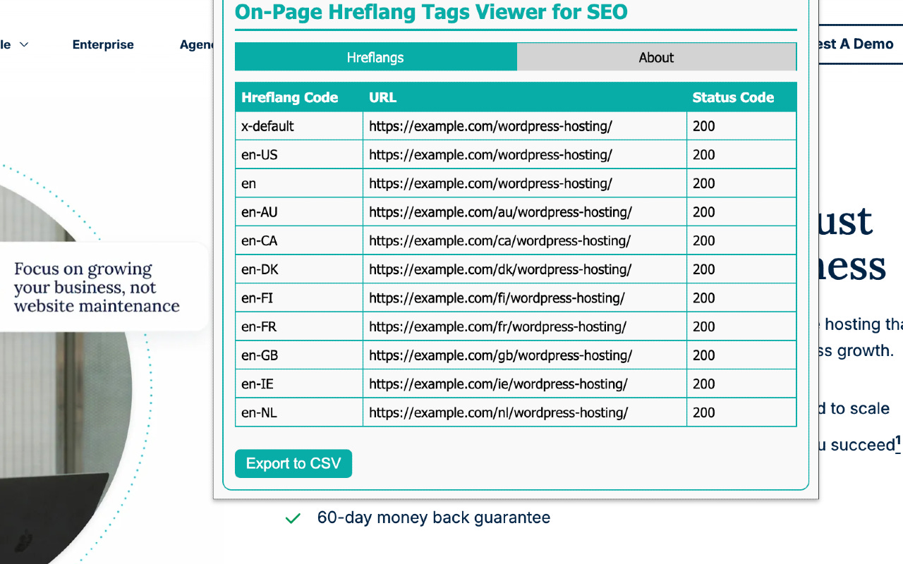Image resolution: width=903 pixels, height=564 pixels.
Task: Click the en-GB hreflang cell
Action: coord(299,355)
